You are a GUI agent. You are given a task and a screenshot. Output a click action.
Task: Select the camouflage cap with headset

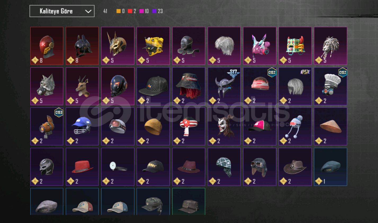click(153, 202)
